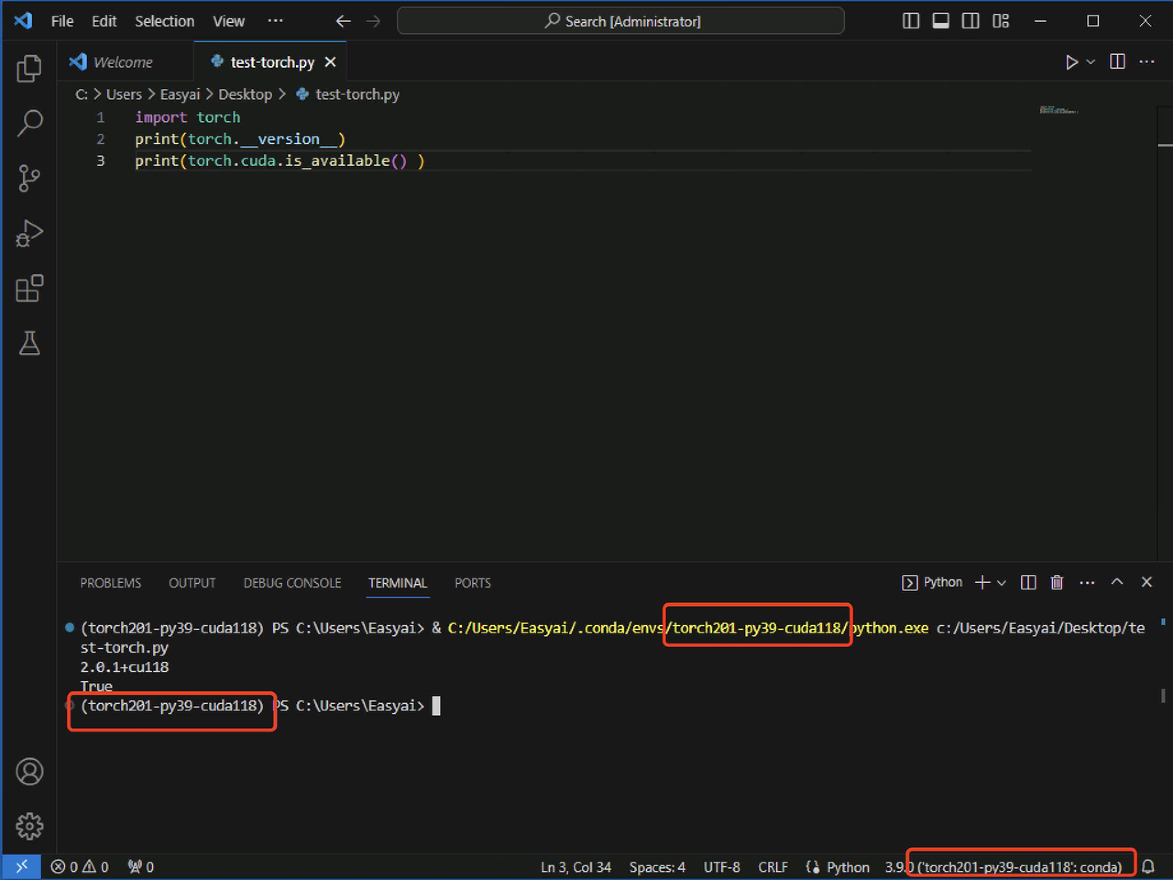Screen dimensions: 1173x880
Task: Switch to the PORTS panel tab
Action: coord(472,583)
